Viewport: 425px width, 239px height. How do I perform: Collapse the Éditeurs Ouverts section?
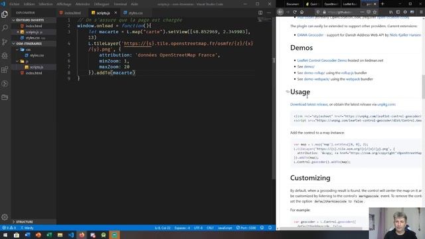click(x=34, y=20)
